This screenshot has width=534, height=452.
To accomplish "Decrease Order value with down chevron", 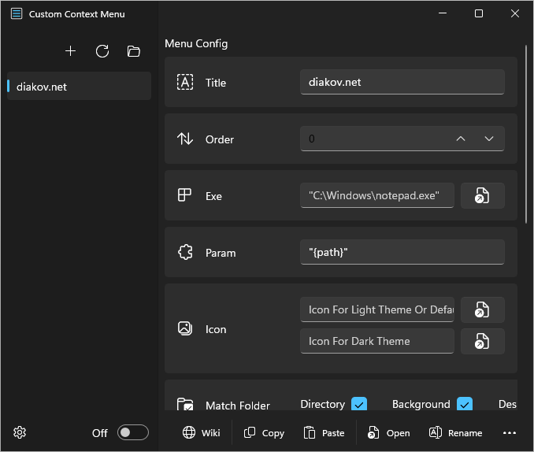I will [489, 139].
